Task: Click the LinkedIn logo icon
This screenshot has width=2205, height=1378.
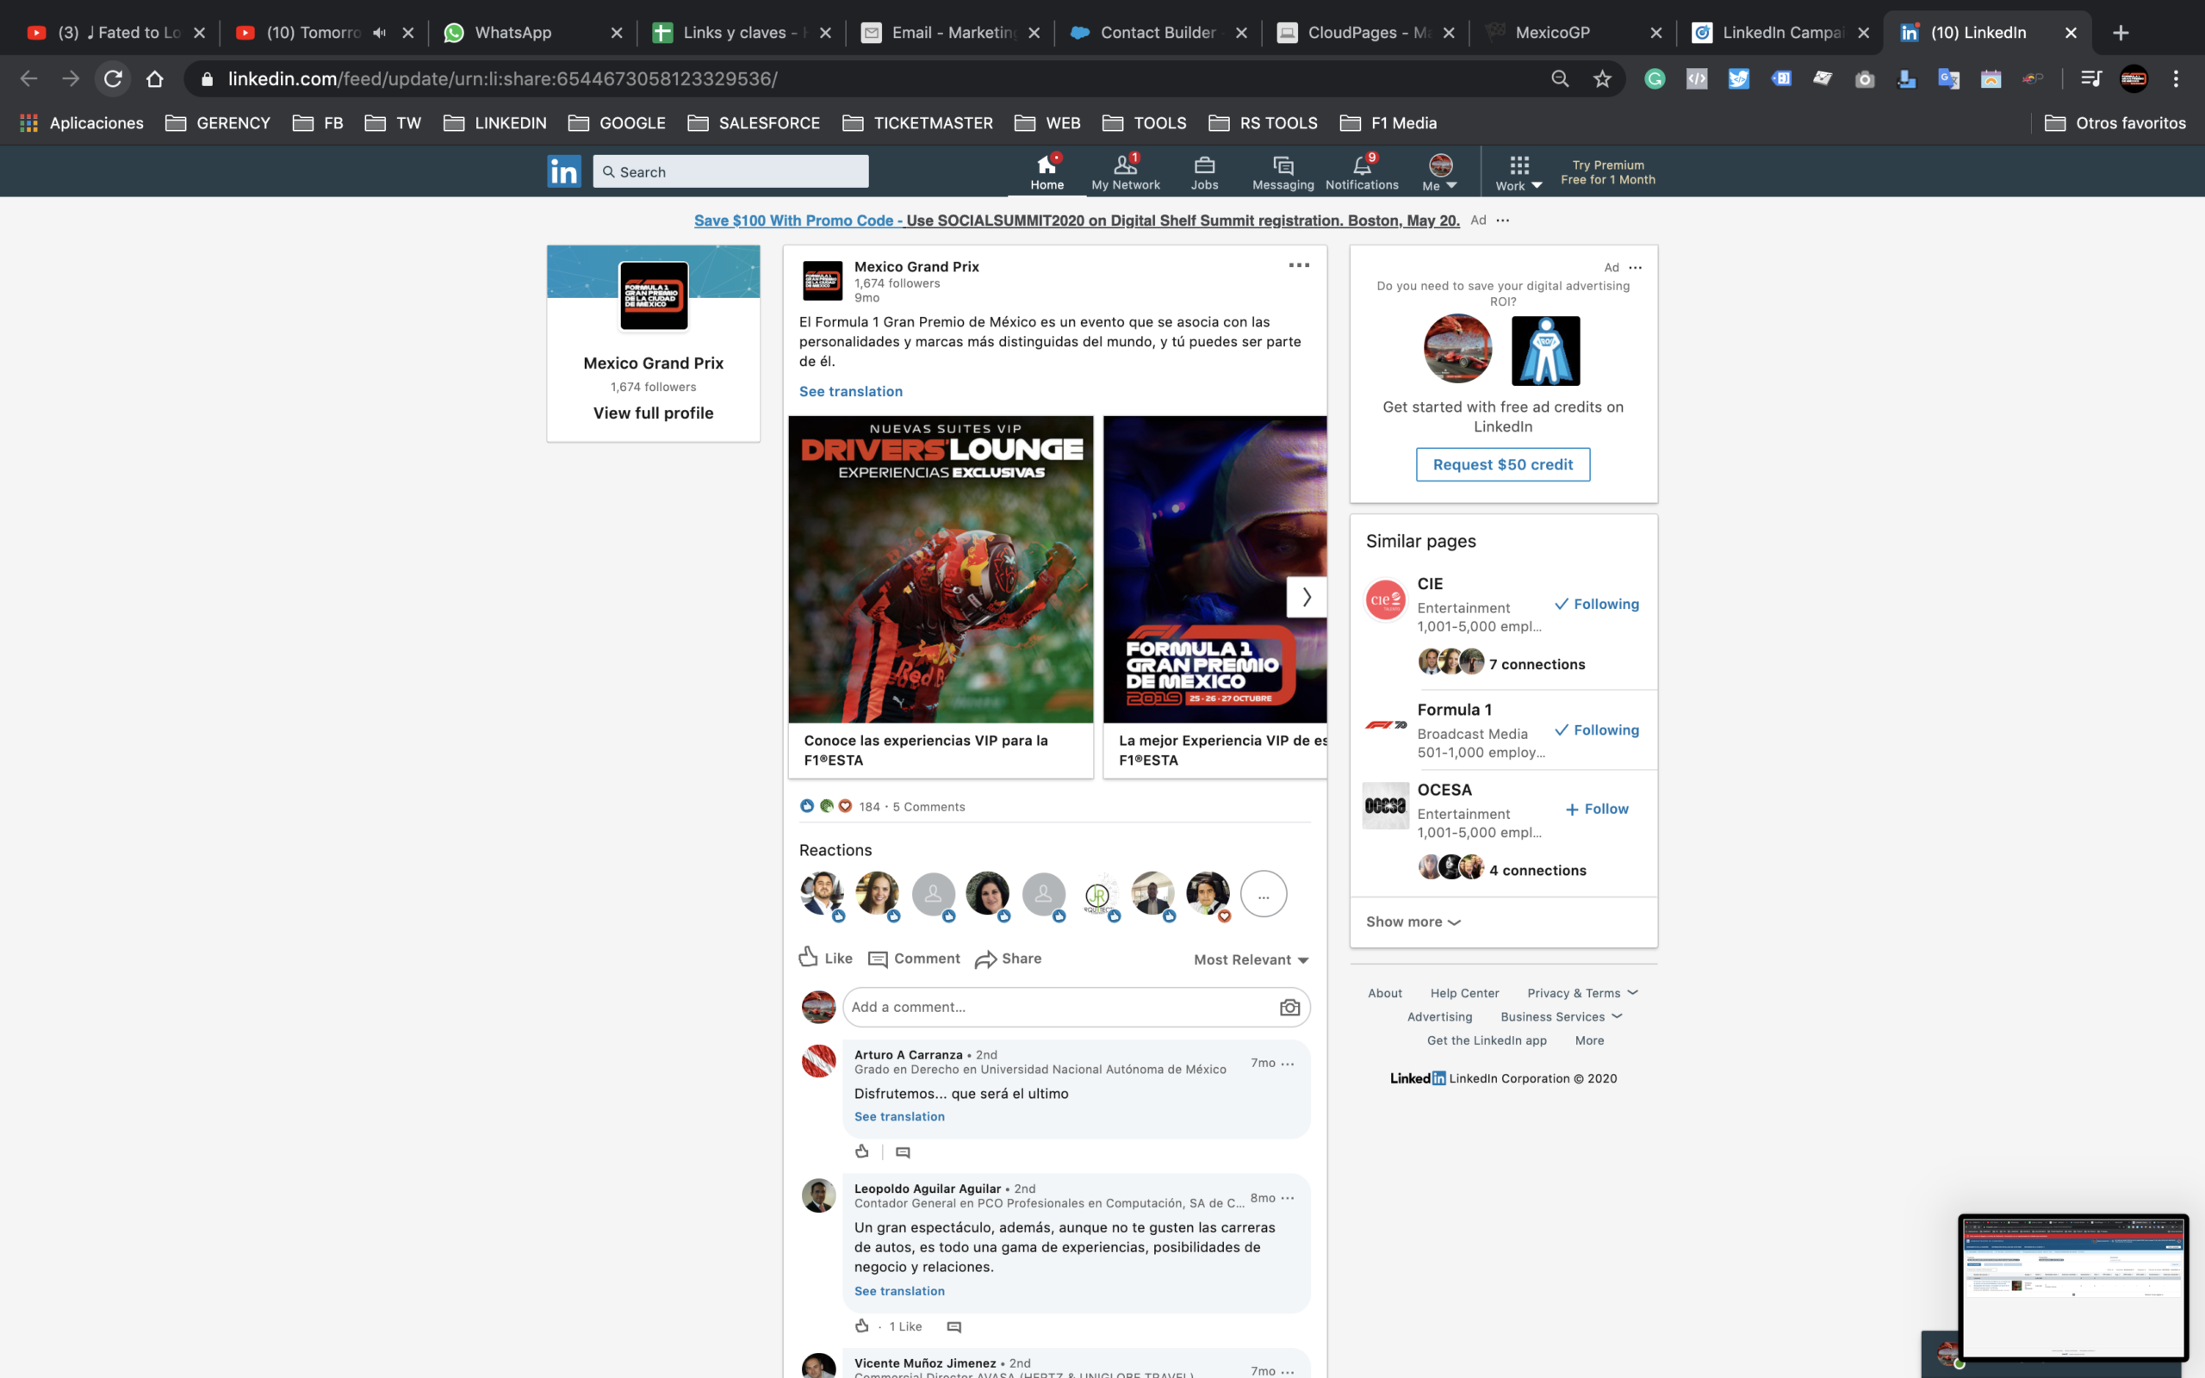Action: coord(564,171)
